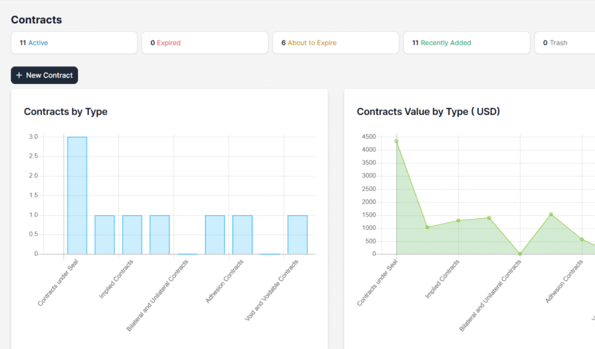
Task: Click the Implied Contracts bar in bar chart
Action: (132, 234)
